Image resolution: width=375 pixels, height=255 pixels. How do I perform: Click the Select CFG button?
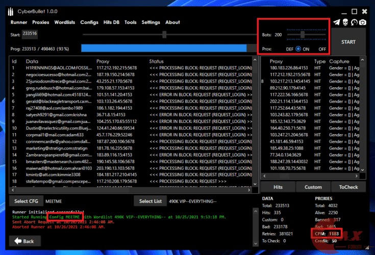pos(26,201)
